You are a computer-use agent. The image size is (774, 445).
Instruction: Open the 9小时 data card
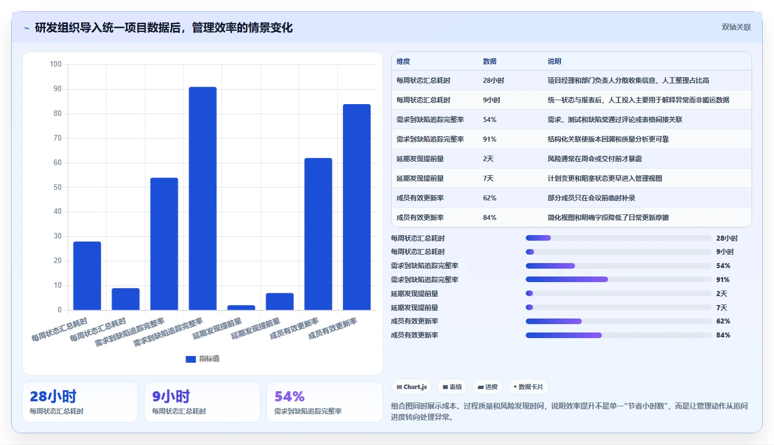(x=202, y=402)
